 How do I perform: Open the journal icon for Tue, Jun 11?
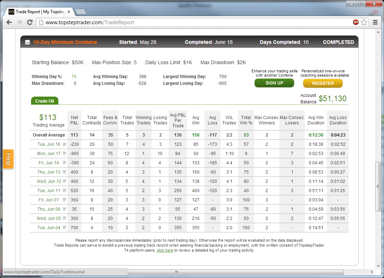64,190
